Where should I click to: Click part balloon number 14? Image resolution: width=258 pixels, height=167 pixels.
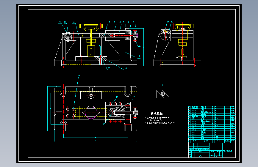tap(60, 22)
